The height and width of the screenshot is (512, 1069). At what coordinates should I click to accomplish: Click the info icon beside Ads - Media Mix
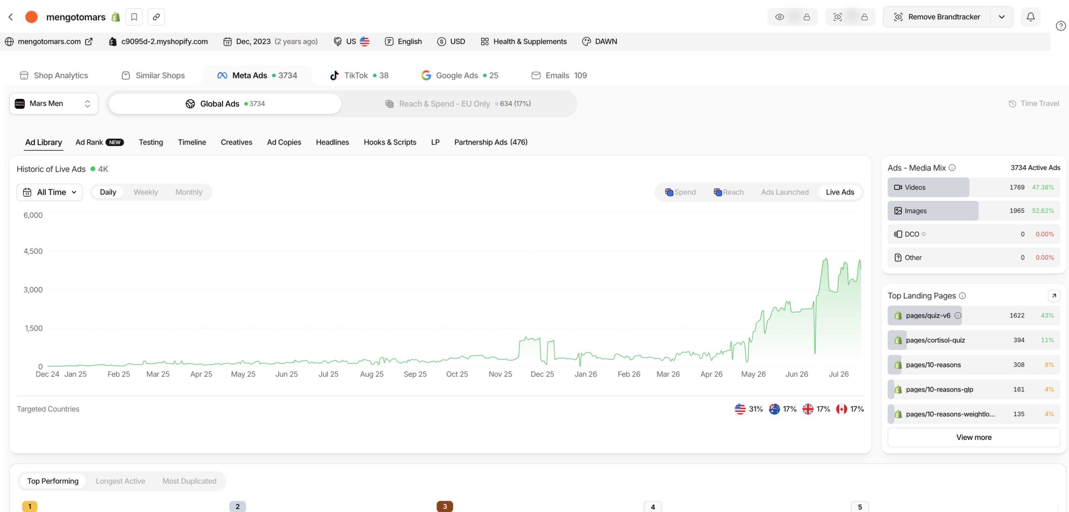(952, 168)
